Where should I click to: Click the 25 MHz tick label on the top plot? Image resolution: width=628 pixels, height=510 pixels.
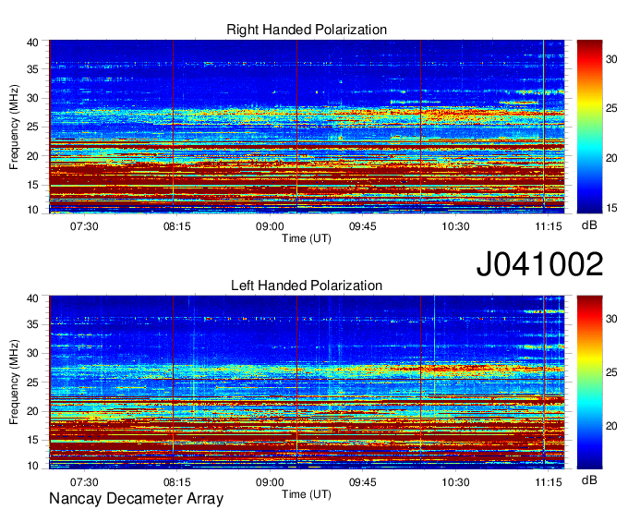click(33, 127)
